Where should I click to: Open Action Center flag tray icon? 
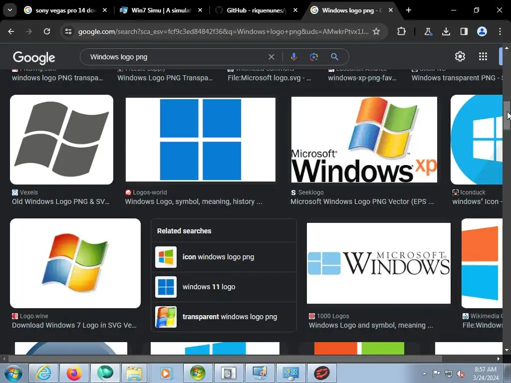tap(436, 373)
